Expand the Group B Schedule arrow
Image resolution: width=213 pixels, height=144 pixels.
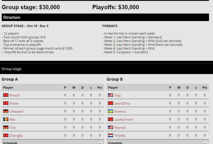[206, 143]
